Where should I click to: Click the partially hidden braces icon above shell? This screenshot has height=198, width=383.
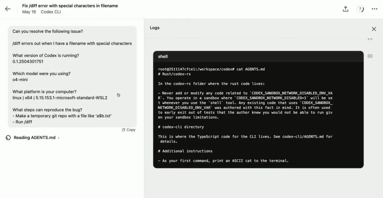[370, 38]
